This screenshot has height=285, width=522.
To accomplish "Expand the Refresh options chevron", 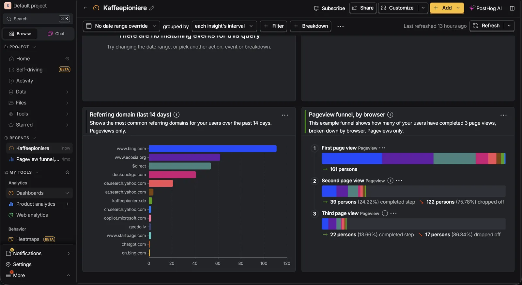I will coord(509,25).
